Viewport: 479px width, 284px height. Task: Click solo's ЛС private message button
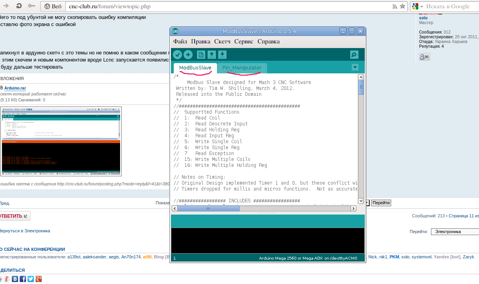click(424, 57)
